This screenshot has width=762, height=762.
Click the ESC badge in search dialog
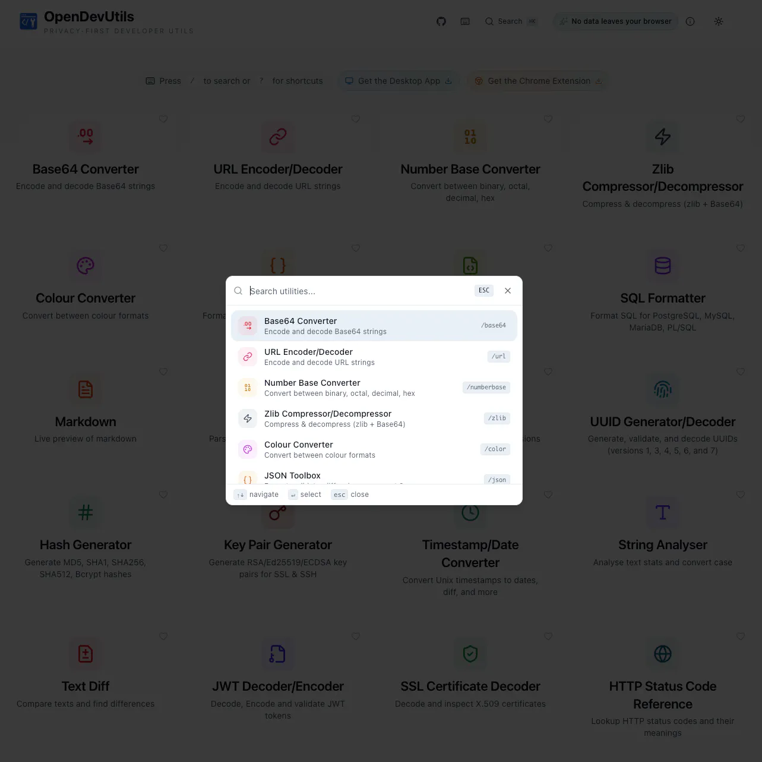point(484,291)
